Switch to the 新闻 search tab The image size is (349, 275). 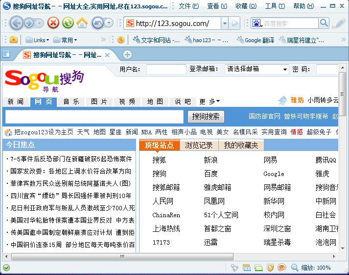pos(16,102)
